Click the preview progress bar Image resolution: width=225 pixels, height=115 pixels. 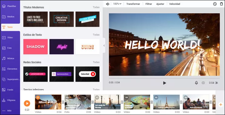point(164,78)
